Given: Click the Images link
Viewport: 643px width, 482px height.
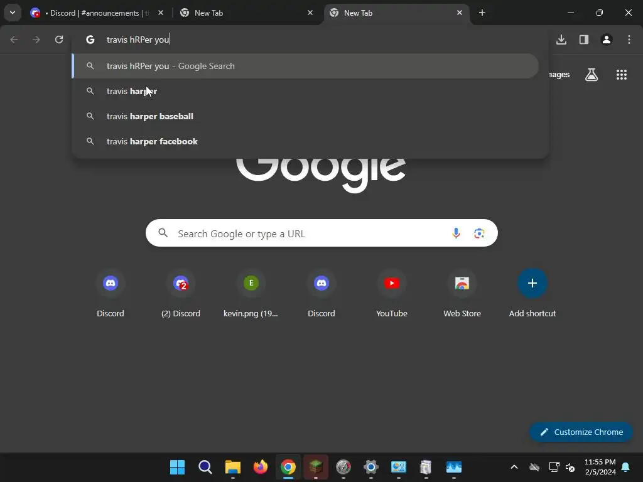Looking at the screenshot, I should [558, 75].
